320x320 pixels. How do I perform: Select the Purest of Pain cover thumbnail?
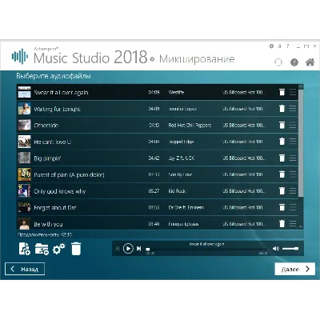24,174
